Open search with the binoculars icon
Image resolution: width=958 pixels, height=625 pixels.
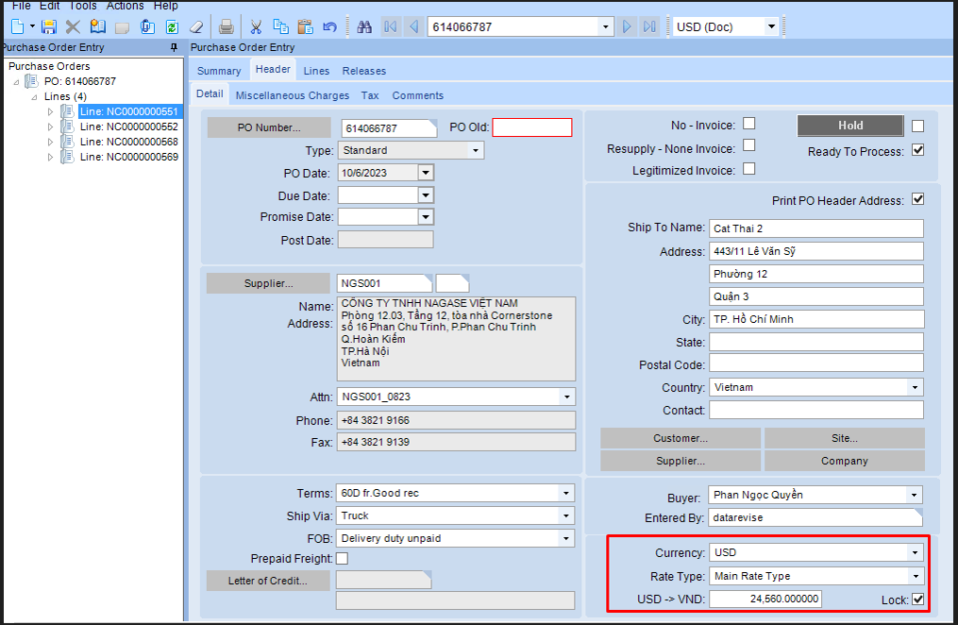pos(364,26)
